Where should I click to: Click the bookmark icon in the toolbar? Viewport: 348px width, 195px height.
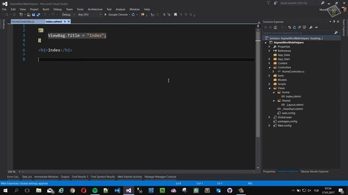click(175, 15)
